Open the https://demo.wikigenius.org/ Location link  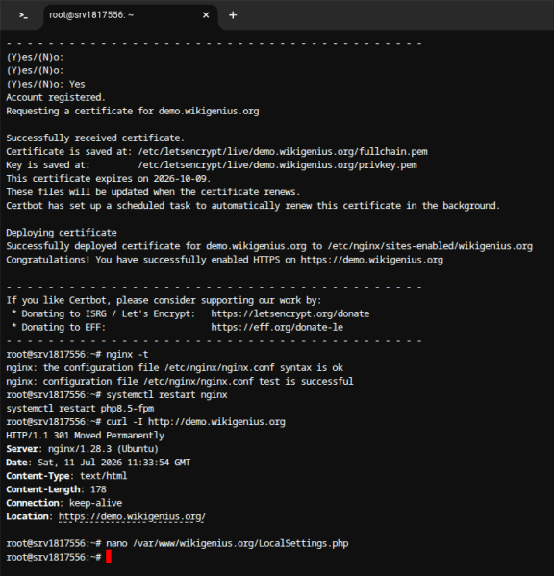[x=132, y=516]
